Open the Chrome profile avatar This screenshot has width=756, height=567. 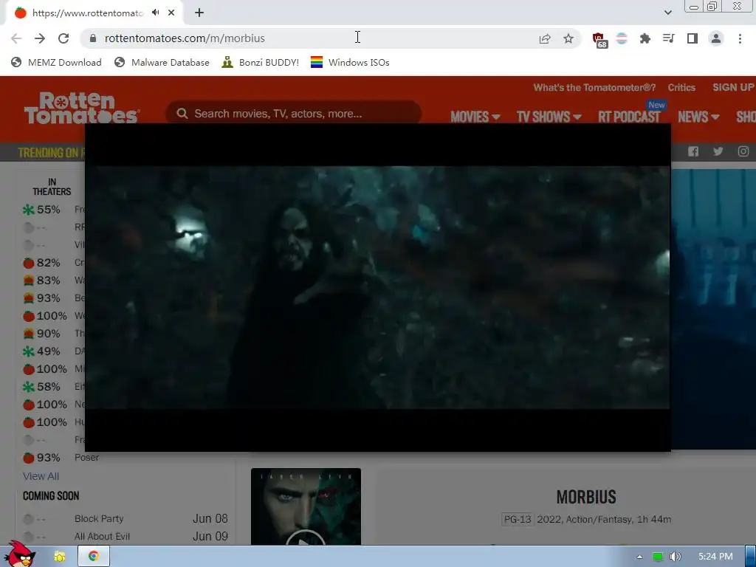(x=716, y=38)
